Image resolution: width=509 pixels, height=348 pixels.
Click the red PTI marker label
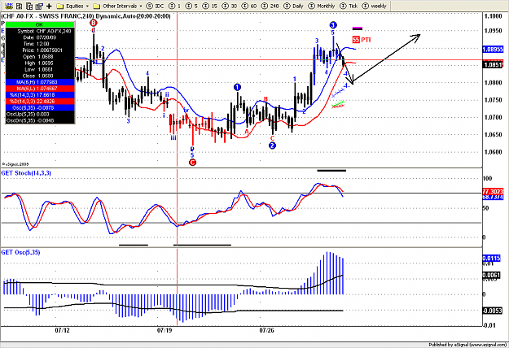tap(362, 40)
